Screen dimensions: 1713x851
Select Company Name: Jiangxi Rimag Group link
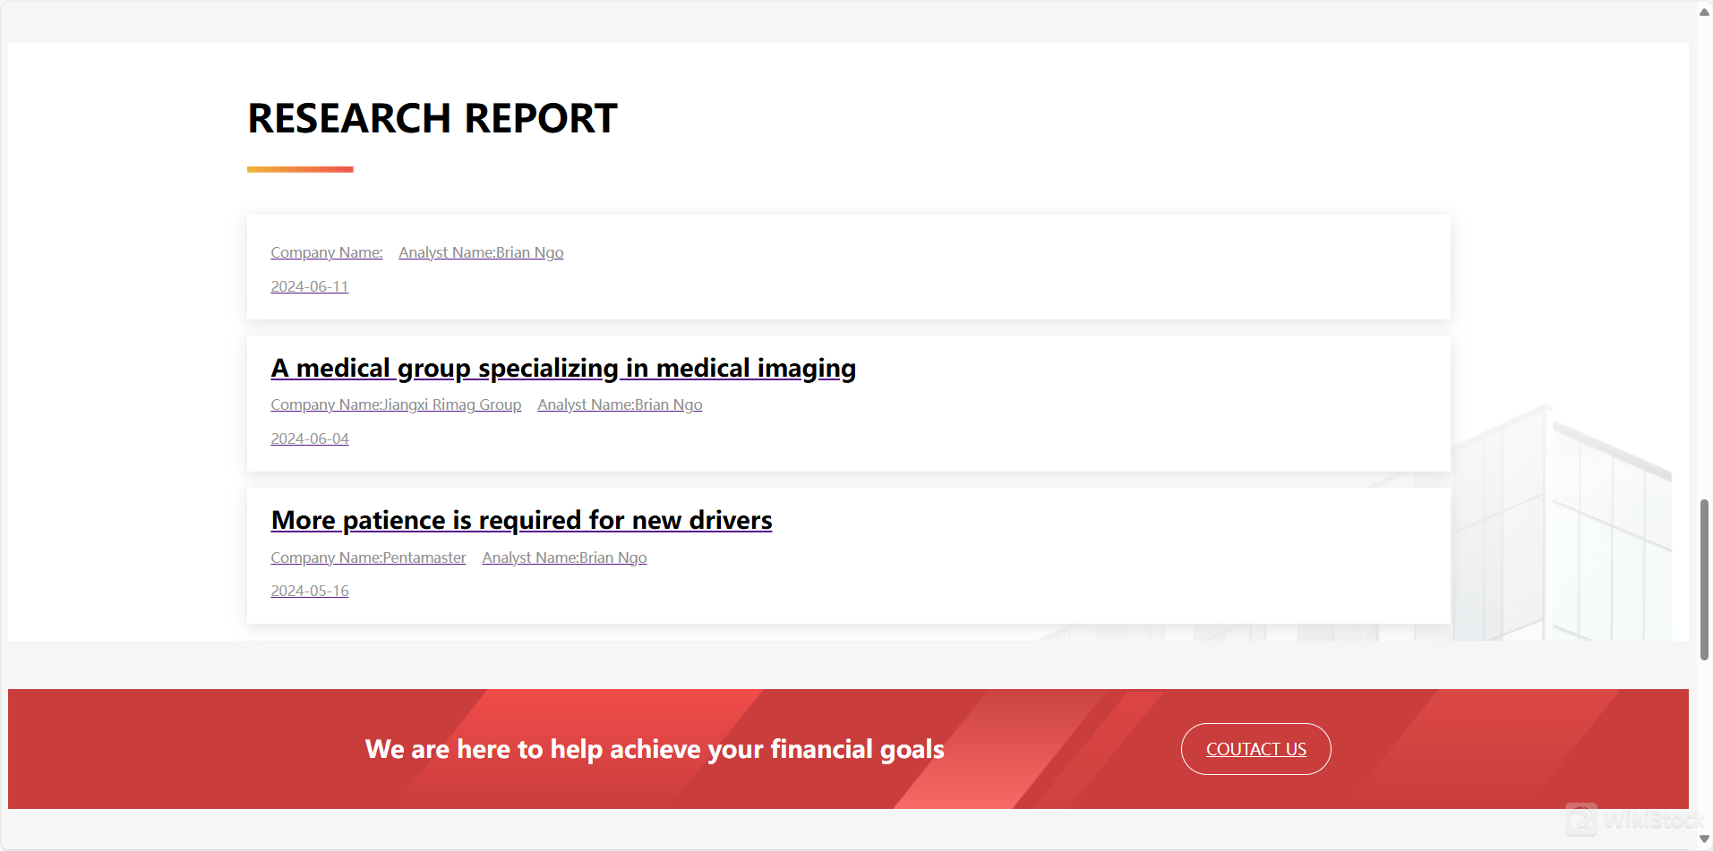pyautogui.click(x=396, y=405)
